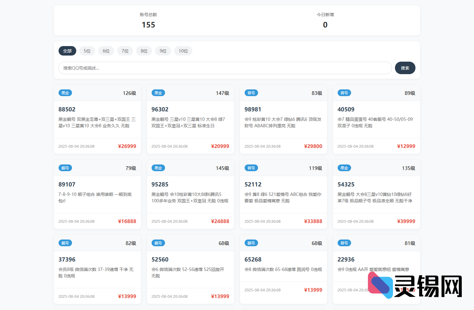Click price ¥24888 on card 95285
This screenshot has width=474, height=310.
(220, 221)
